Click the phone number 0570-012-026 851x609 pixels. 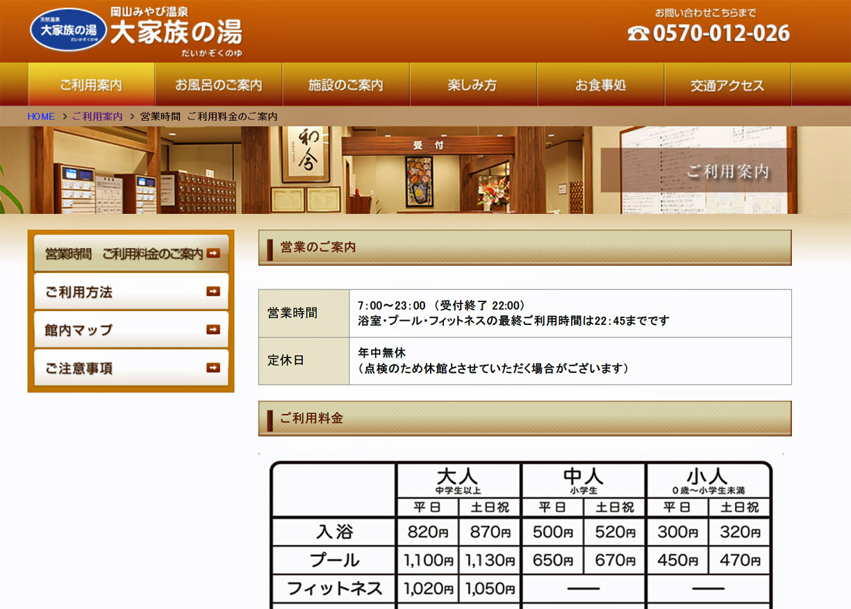(x=721, y=33)
